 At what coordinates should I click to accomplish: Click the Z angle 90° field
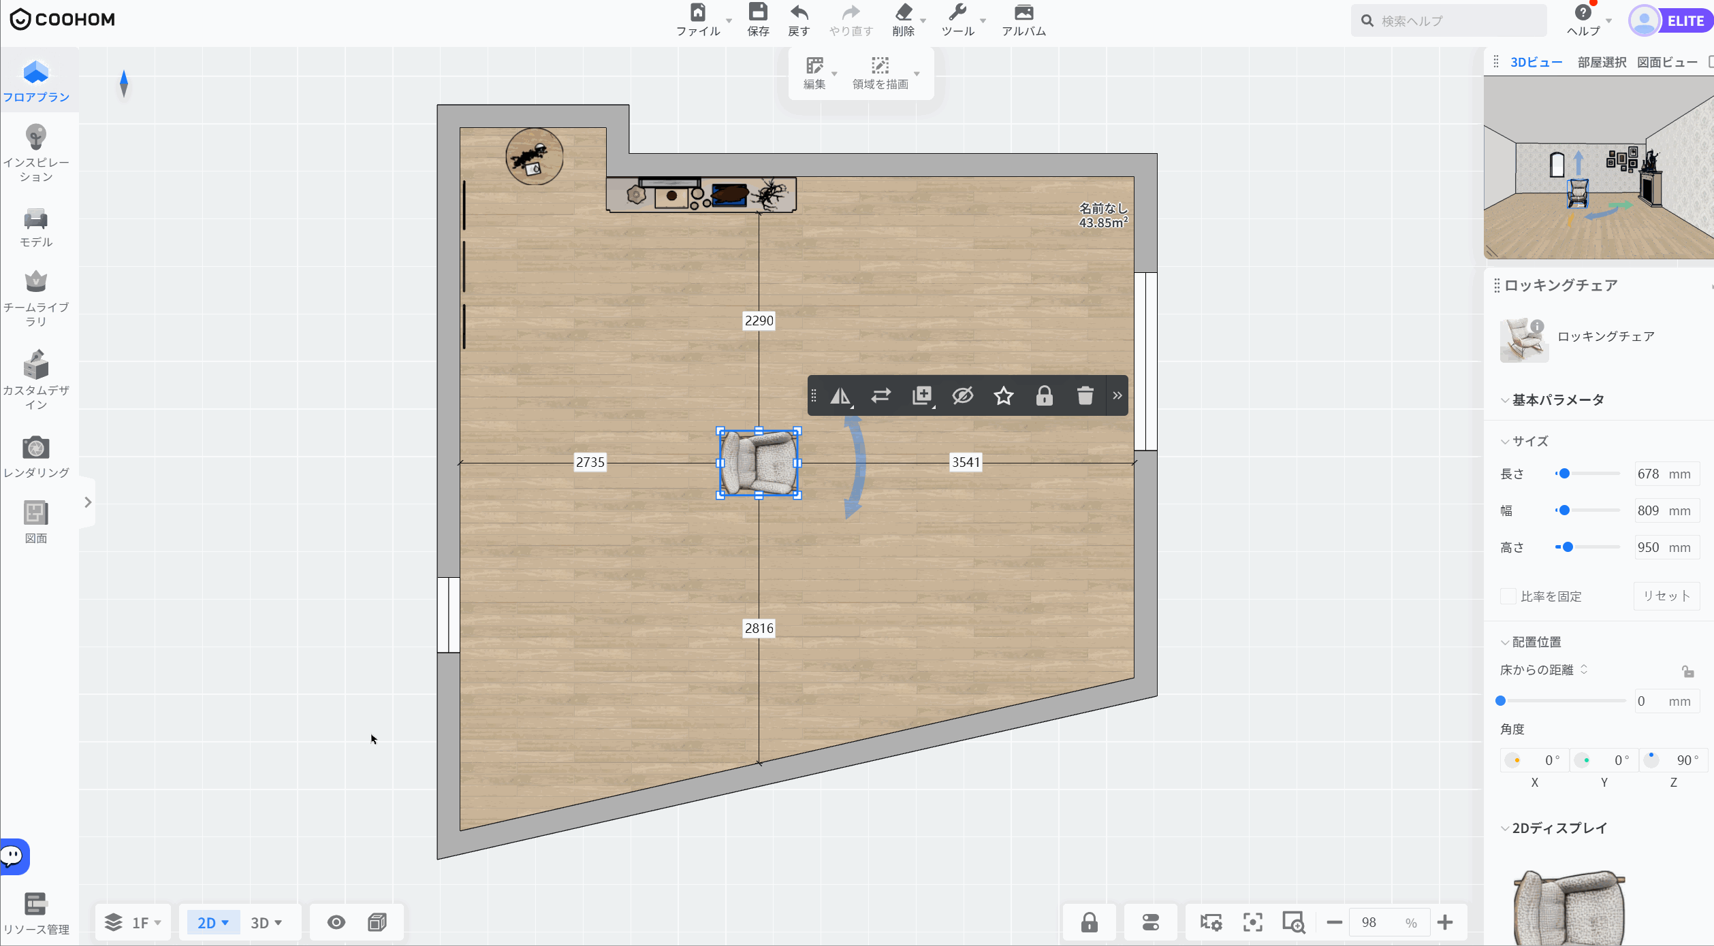[x=1675, y=760]
